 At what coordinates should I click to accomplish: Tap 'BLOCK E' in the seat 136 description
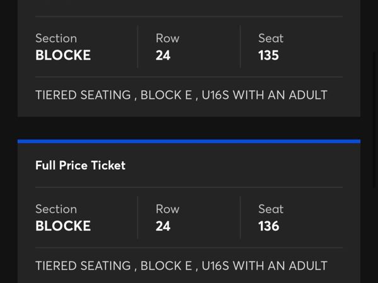[x=166, y=266]
